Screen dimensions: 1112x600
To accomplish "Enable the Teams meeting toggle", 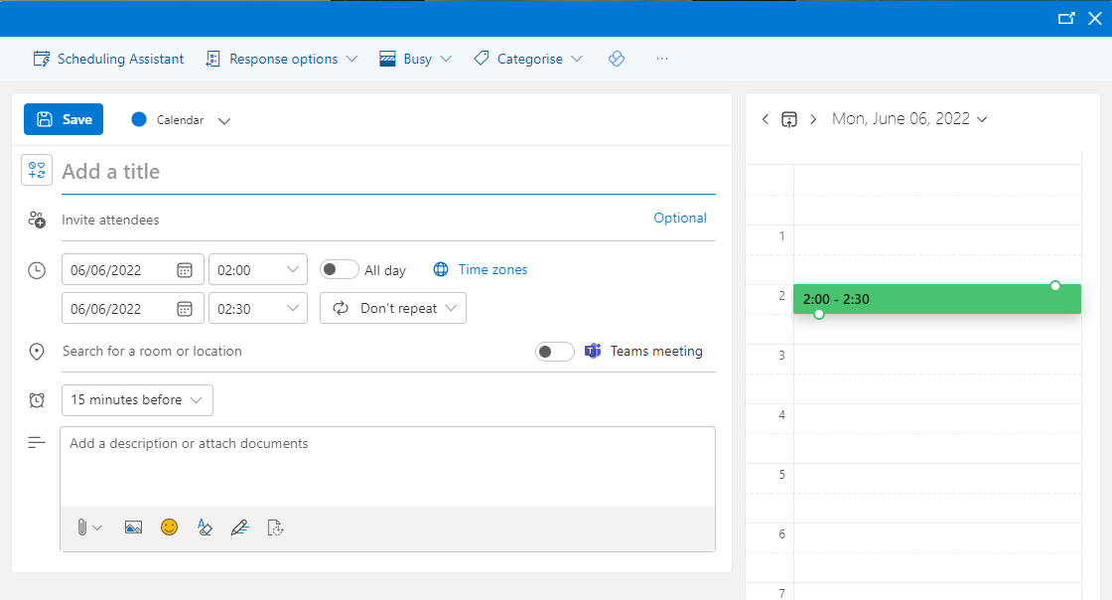I will point(554,351).
